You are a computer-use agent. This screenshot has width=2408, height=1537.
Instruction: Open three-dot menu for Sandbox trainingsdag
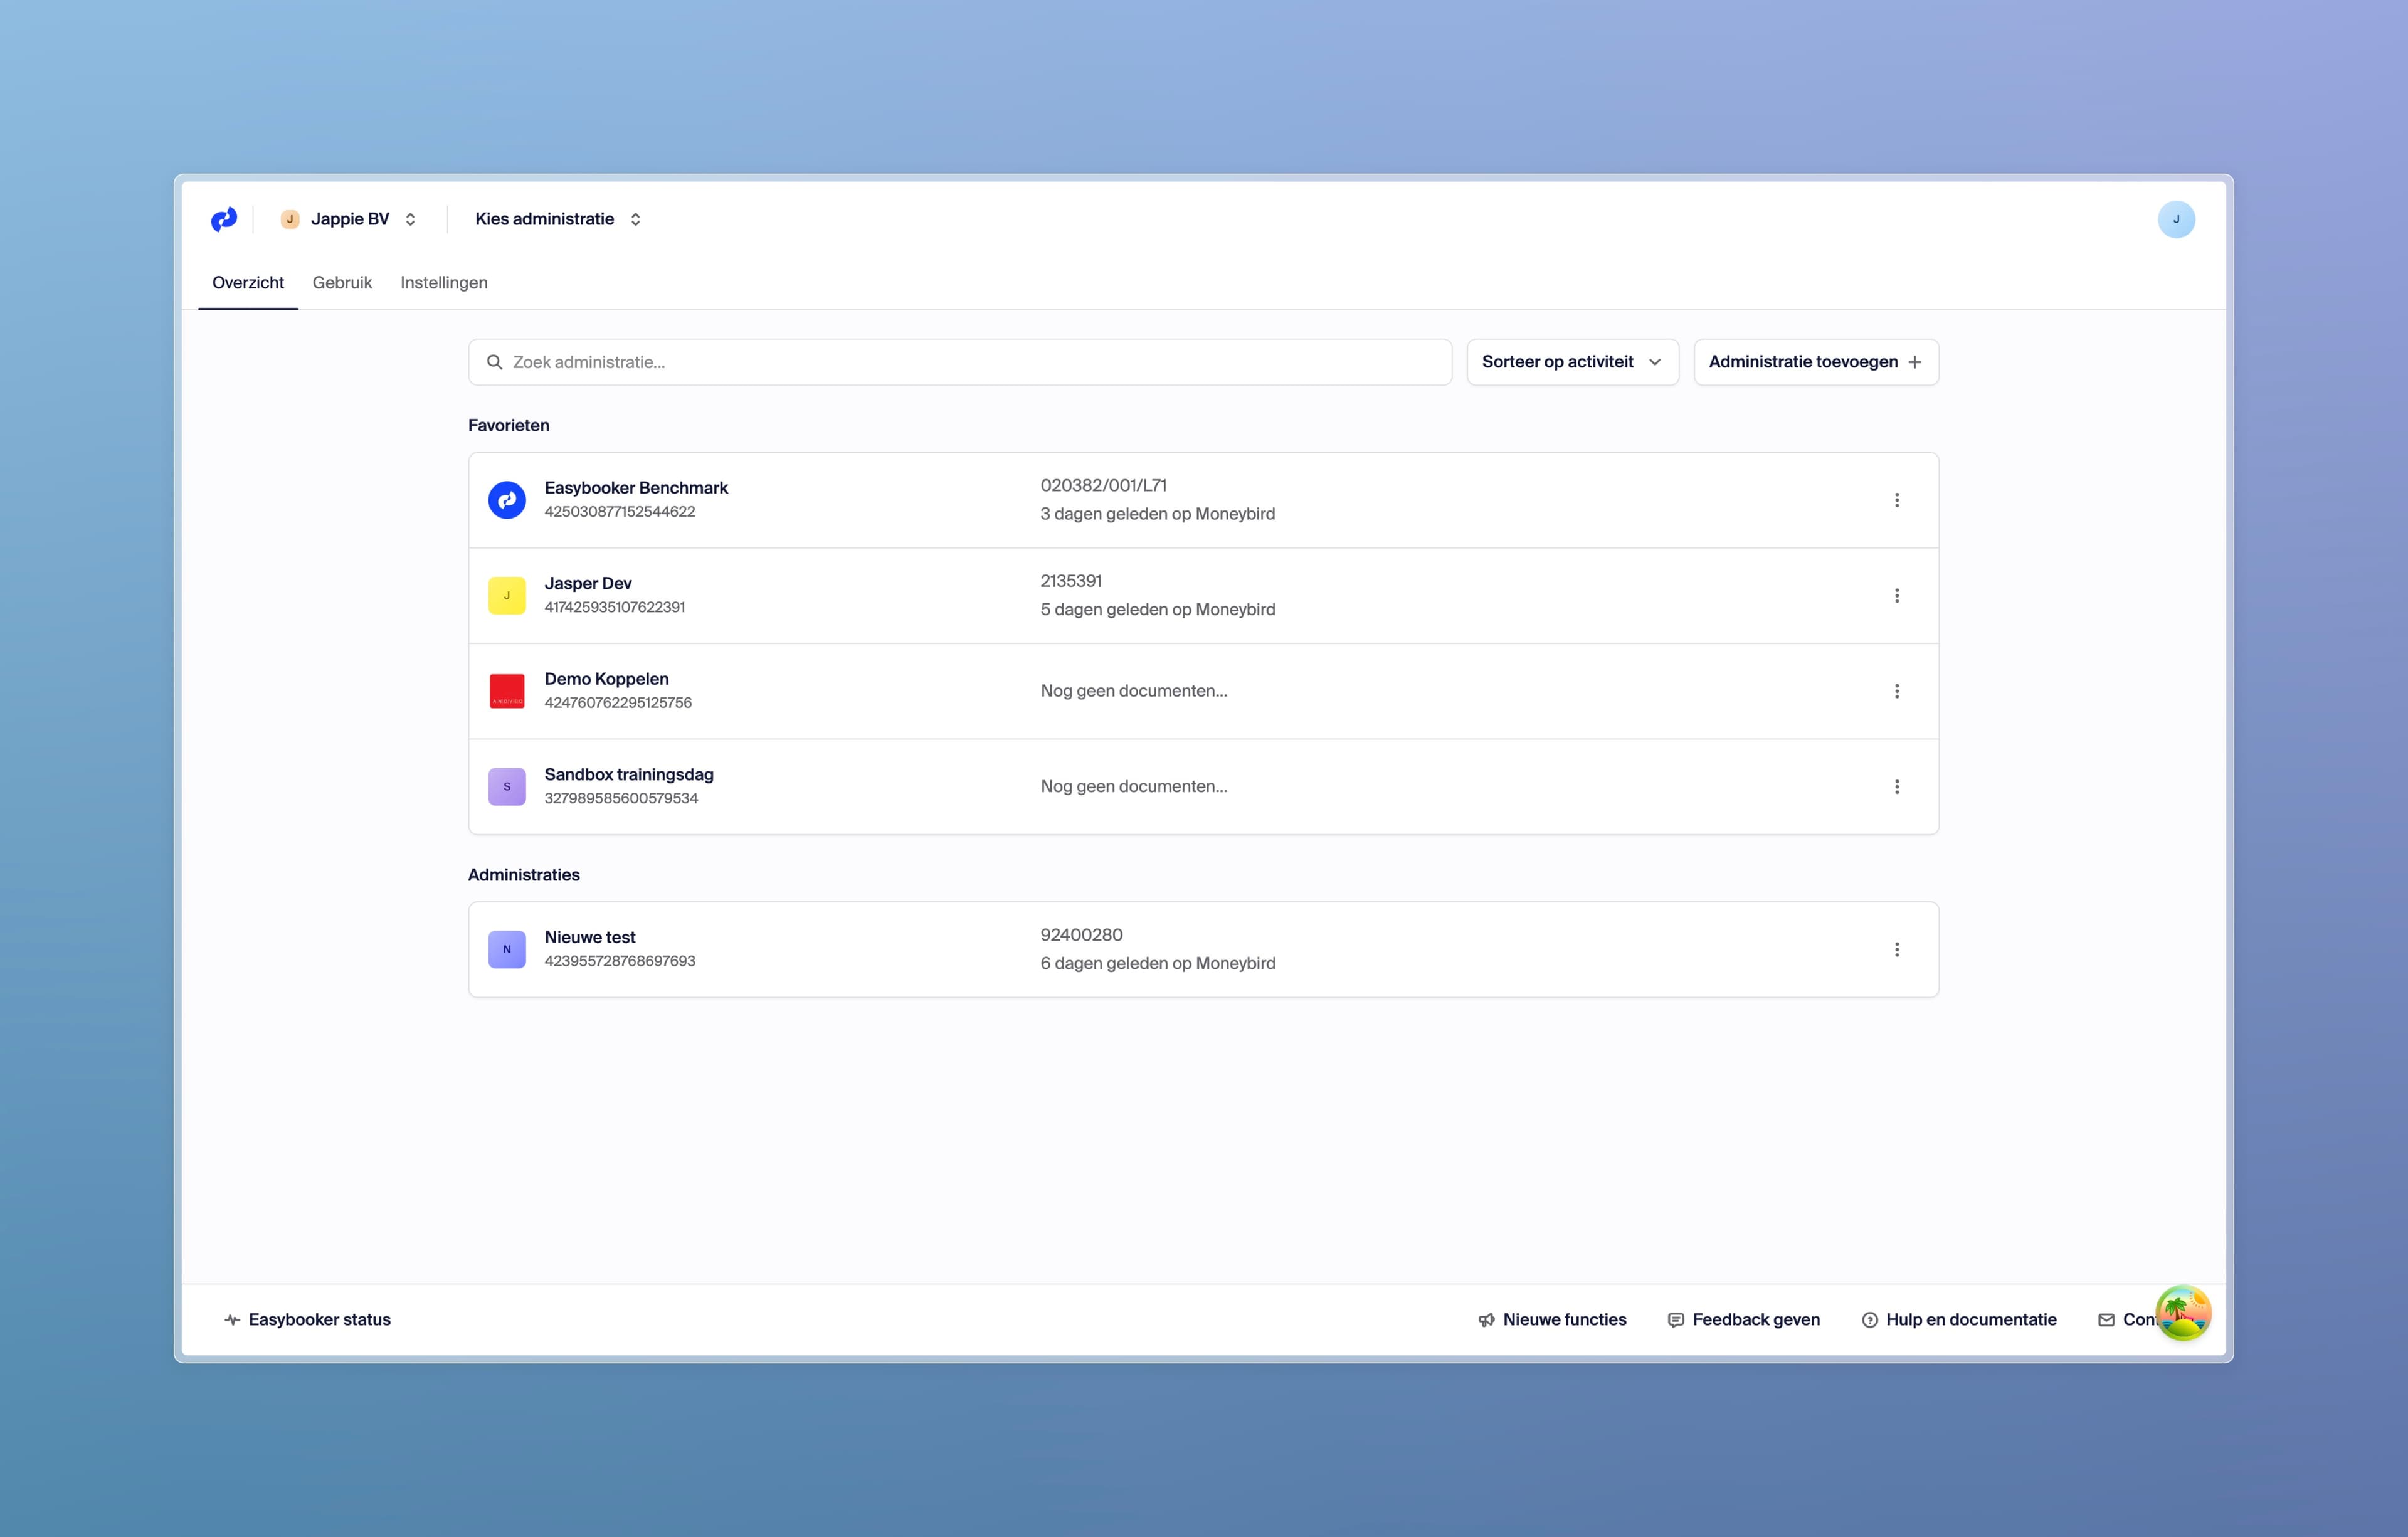[1896, 787]
